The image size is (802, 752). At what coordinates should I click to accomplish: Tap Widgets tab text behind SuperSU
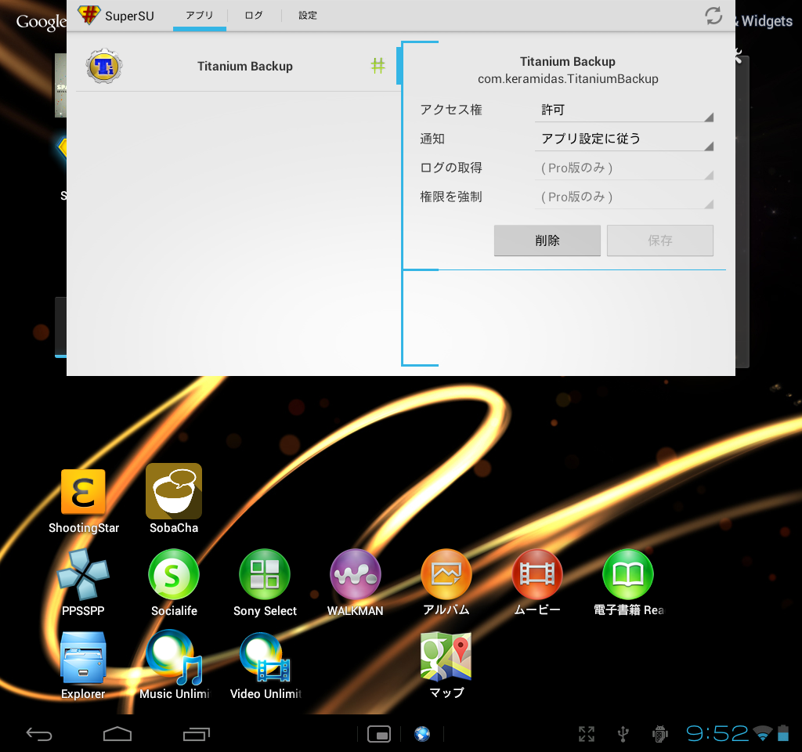[766, 21]
